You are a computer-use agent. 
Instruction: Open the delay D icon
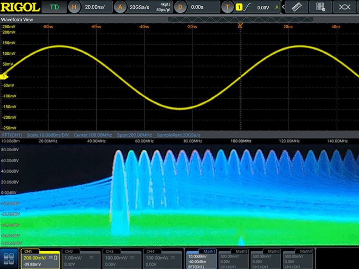tap(180, 7)
